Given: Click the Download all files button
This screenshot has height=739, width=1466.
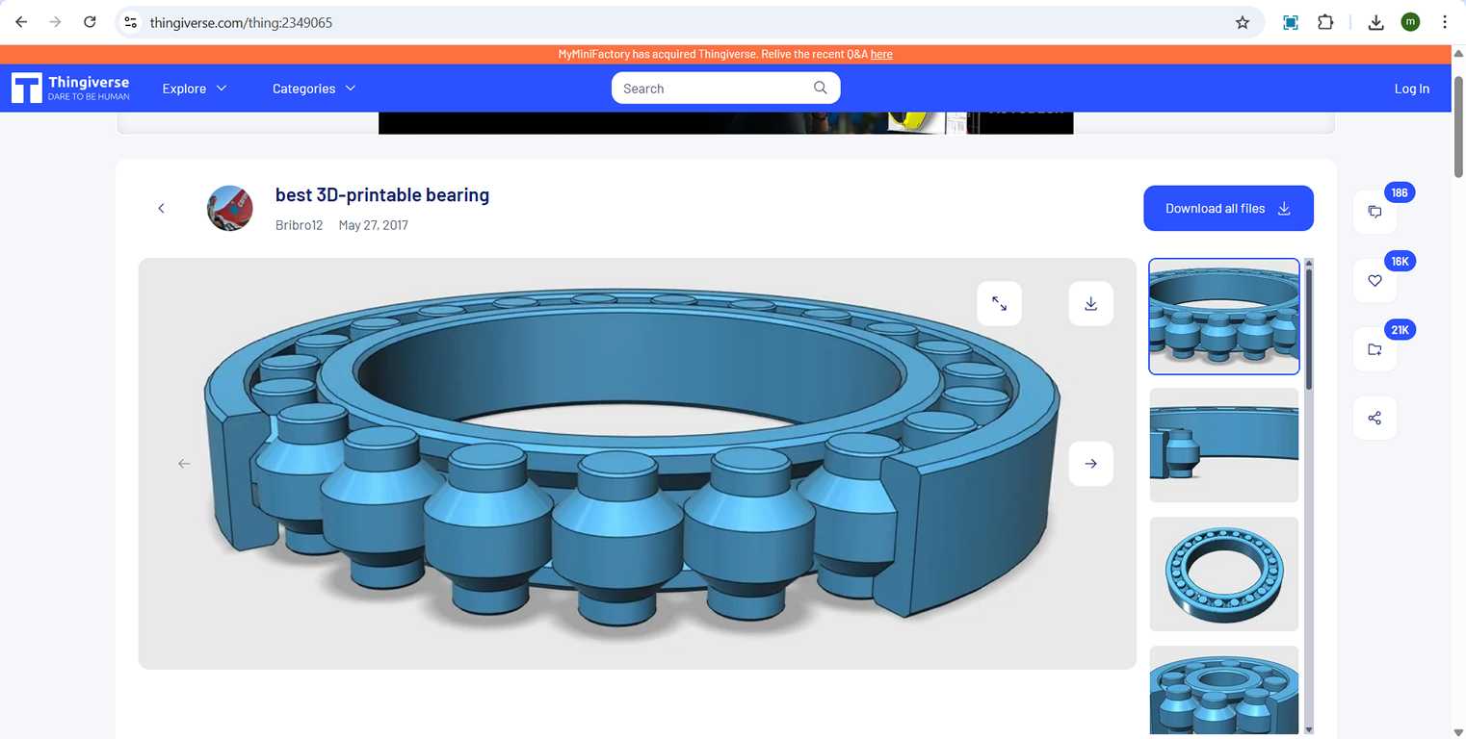Looking at the screenshot, I should tap(1228, 208).
